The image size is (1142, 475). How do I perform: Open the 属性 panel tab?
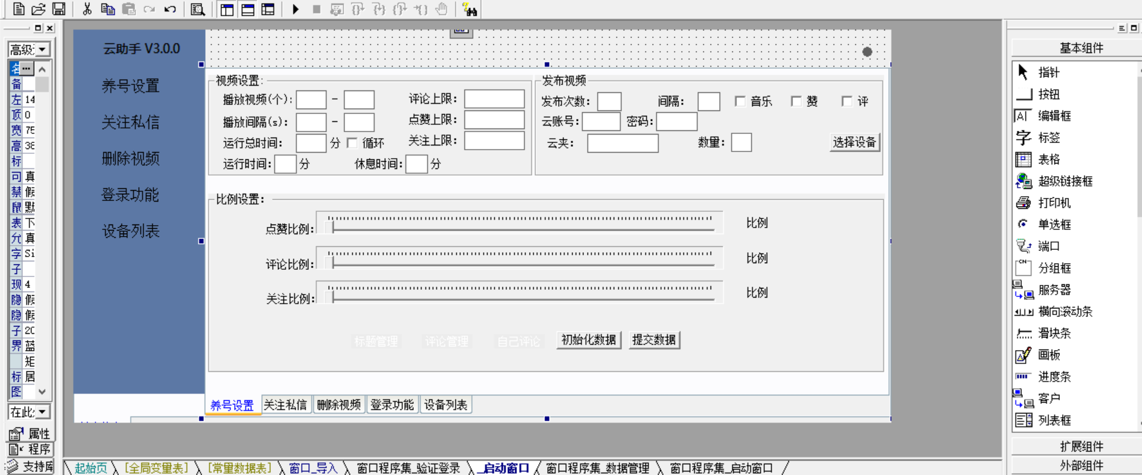[x=30, y=433]
